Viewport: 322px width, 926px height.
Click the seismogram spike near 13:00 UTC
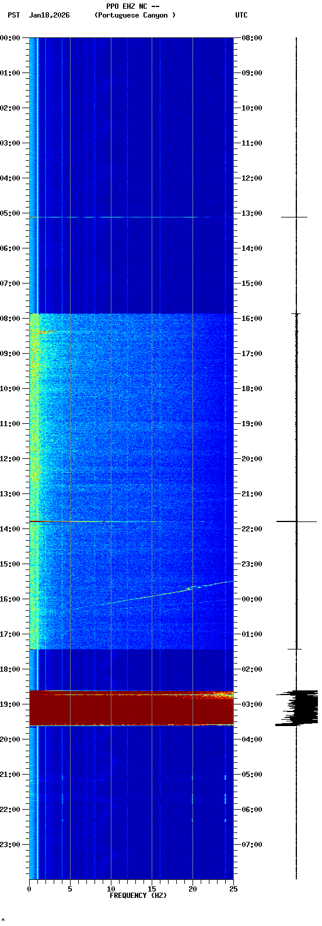(295, 217)
